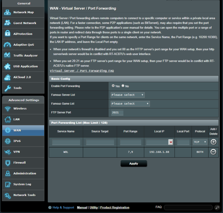Screen dimensions: 223x213
Task: Go to Adaptive QoS section
Action: click(23, 45)
